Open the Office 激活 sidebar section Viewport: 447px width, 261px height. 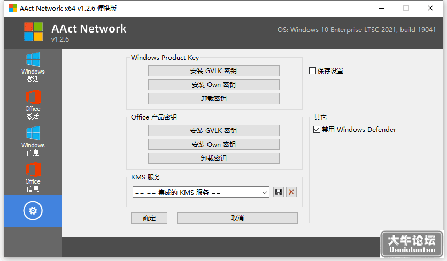pos(33,105)
